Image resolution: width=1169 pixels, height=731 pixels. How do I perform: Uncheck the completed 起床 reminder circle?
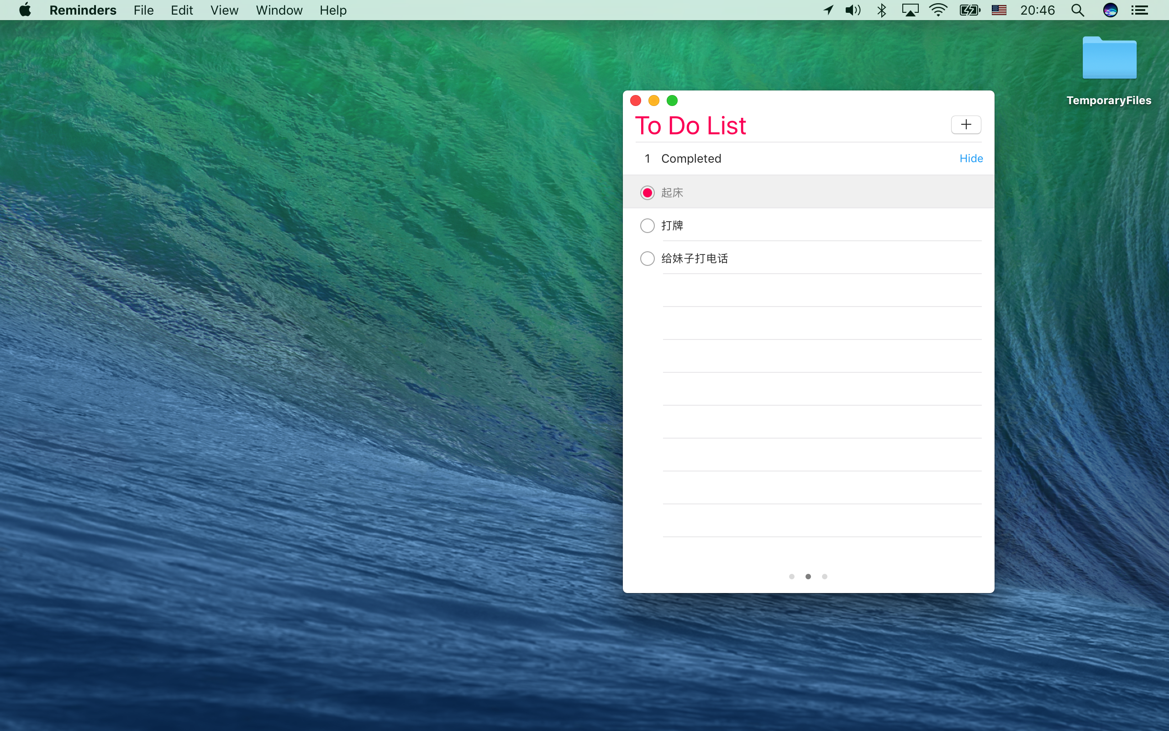pos(648,192)
